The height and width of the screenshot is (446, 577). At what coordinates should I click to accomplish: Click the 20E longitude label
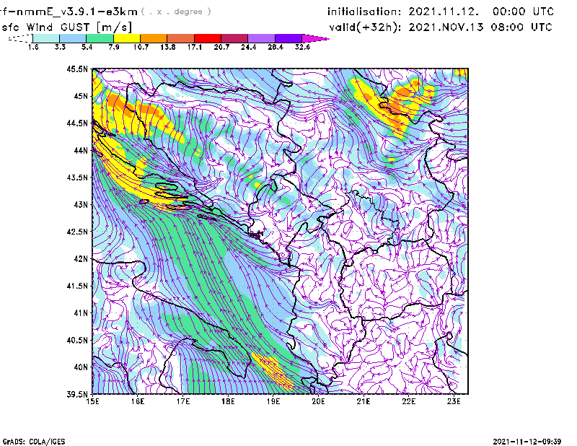click(318, 401)
